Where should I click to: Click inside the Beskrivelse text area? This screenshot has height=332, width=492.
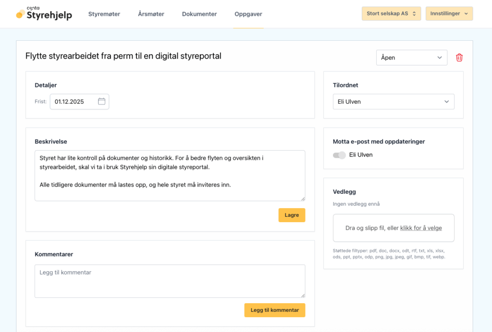(x=170, y=175)
